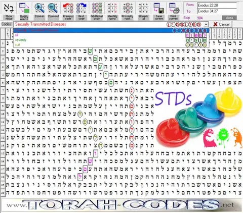Click the red X Cancel button
The height and width of the screenshot is (213, 243).
[x=221, y=24]
